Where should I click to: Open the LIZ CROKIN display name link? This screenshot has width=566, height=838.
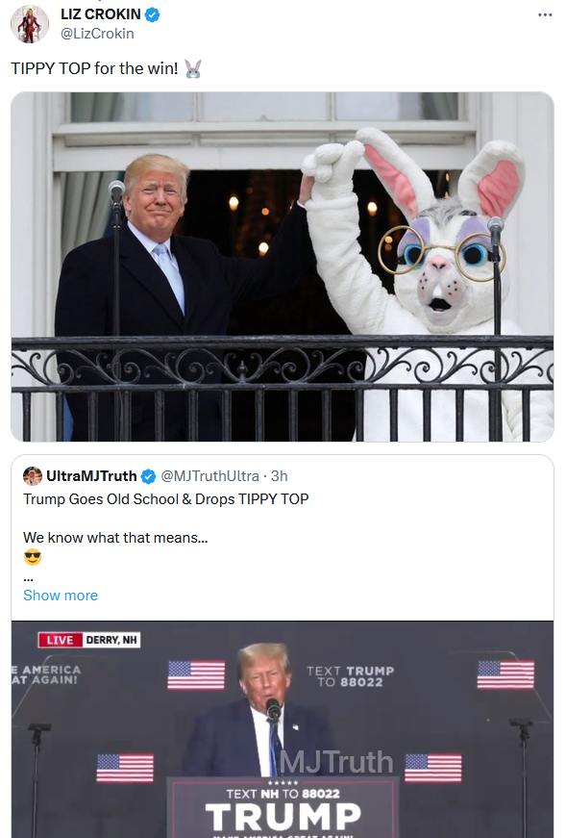[x=100, y=14]
